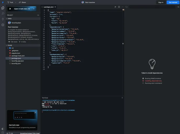
Task: Toggle the color theme contrast icon
Action: (3, 129)
